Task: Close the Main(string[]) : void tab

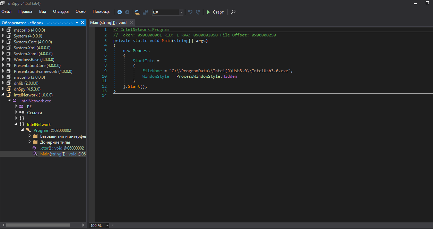Action: pyautogui.click(x=131, y=23)
